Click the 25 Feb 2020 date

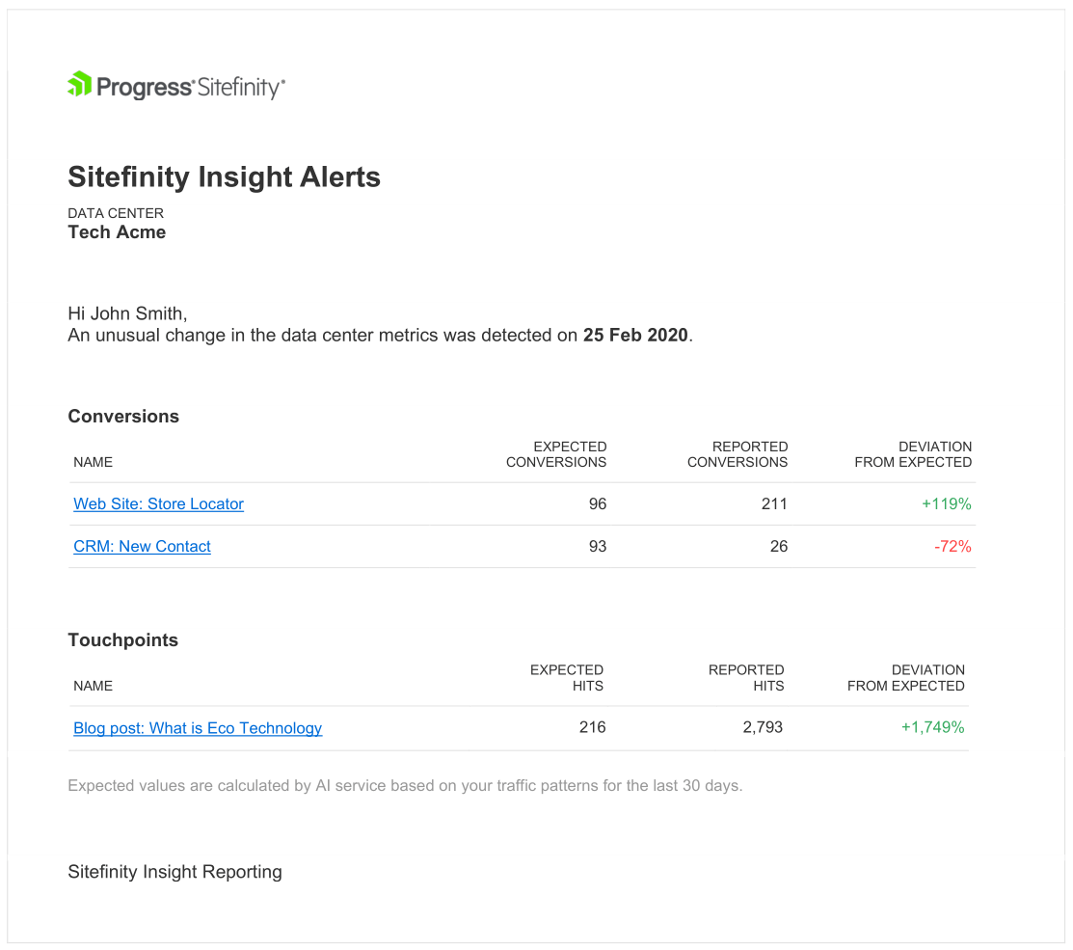tap(635, 336)
